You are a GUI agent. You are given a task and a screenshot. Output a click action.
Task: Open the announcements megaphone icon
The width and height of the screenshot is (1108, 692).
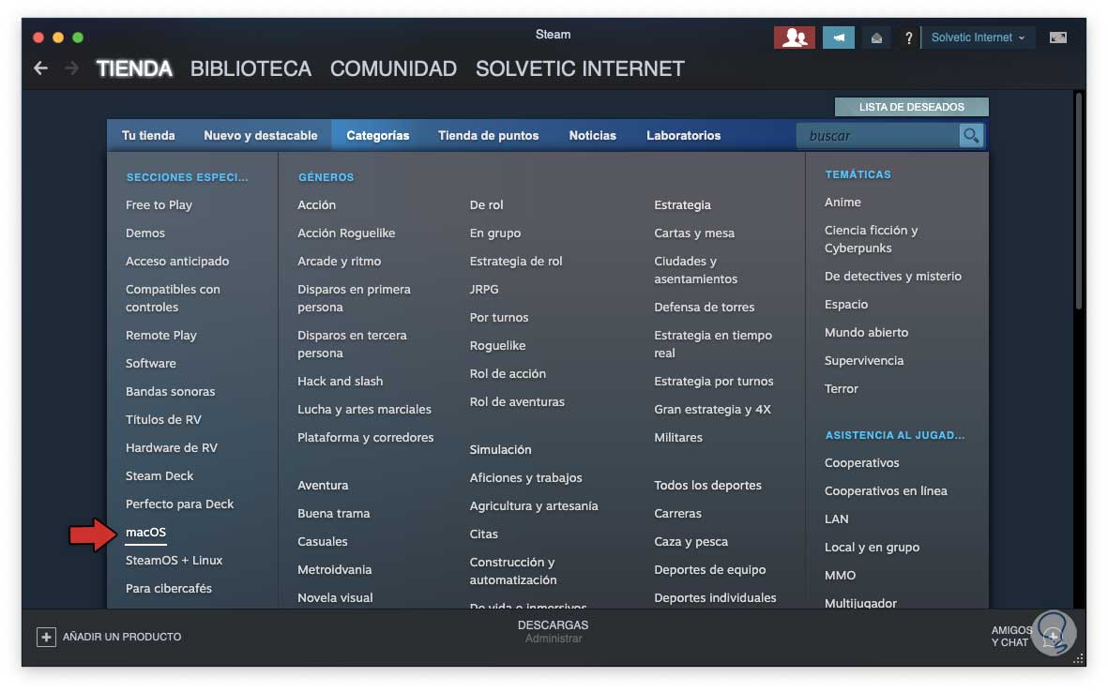pos(838,38)
